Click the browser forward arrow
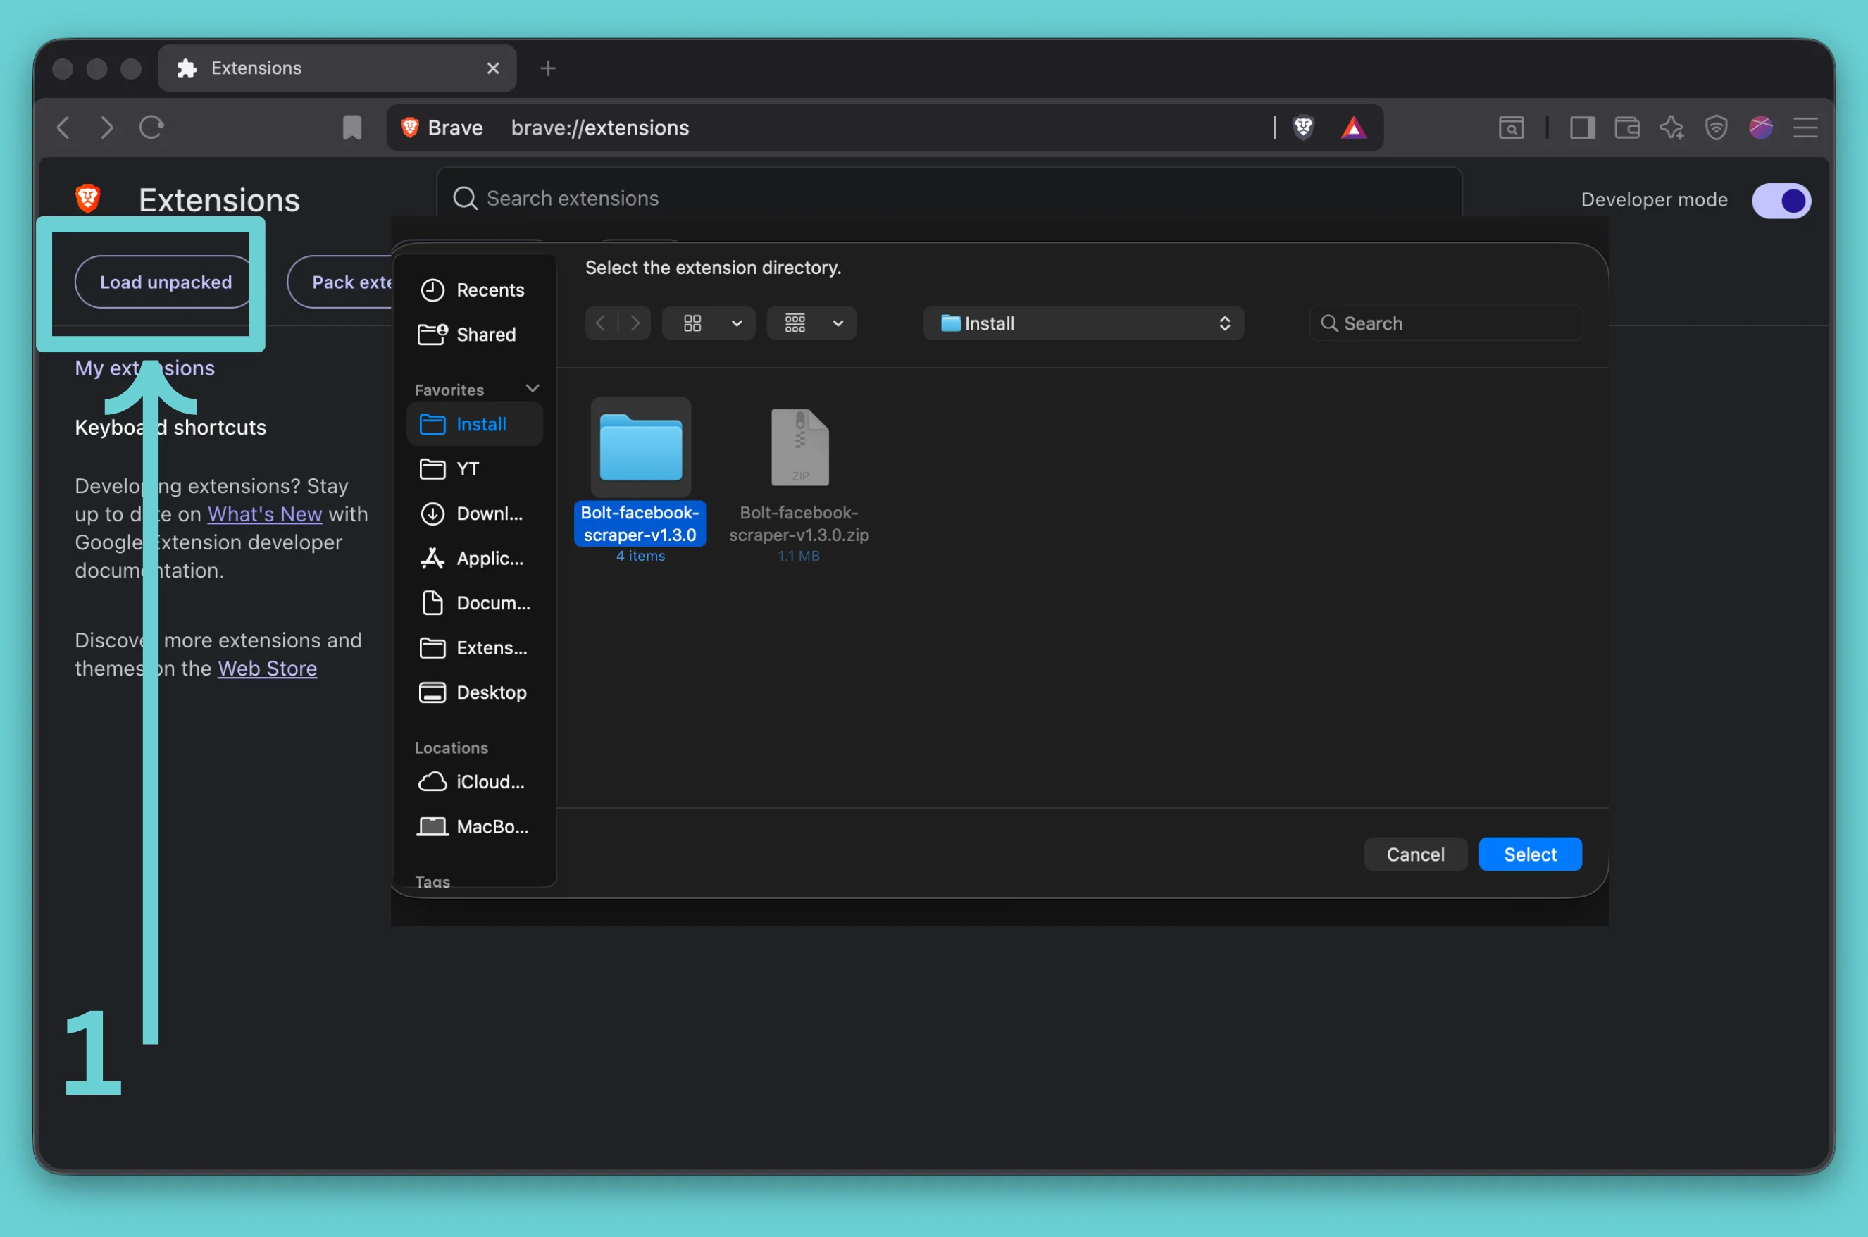Screen dimensions: 1868x1237 (106, 127)
